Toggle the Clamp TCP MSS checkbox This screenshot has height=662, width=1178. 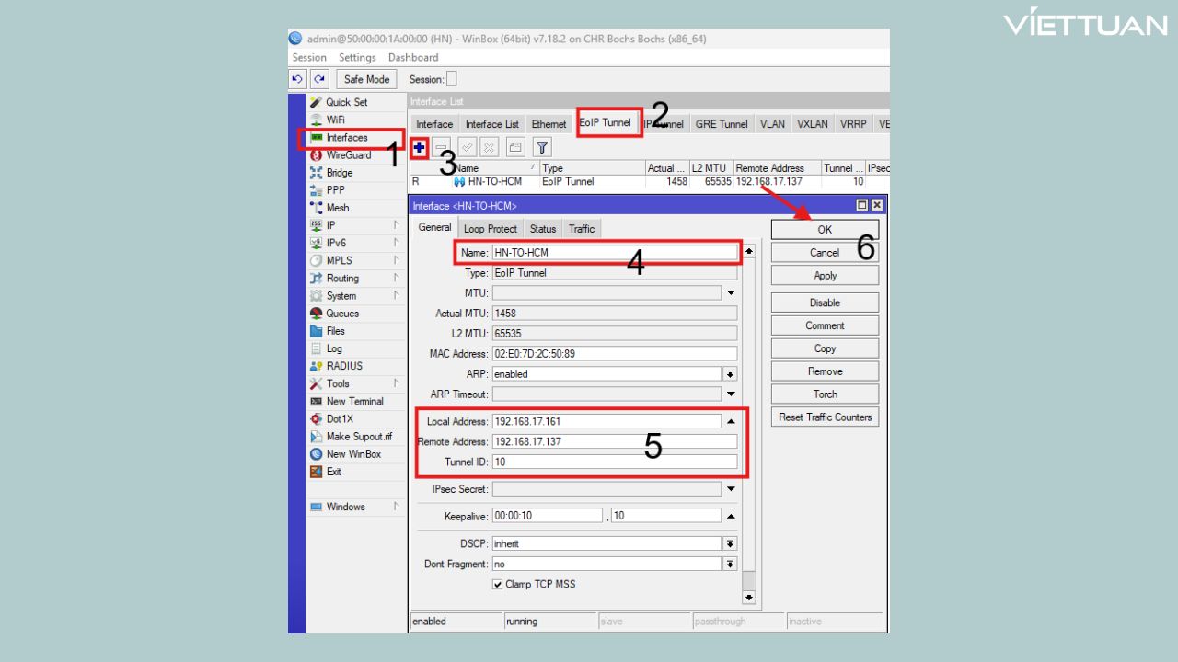coord(498,585)
